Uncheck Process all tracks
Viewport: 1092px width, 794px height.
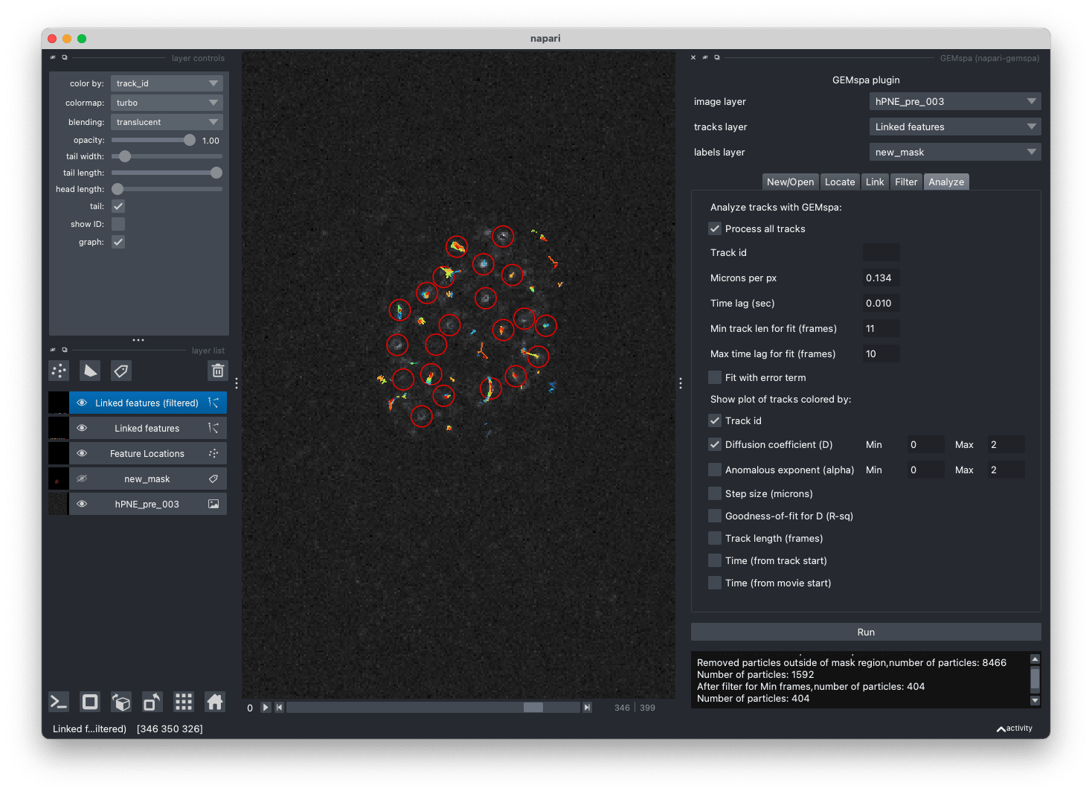click(x=715, y=228)
